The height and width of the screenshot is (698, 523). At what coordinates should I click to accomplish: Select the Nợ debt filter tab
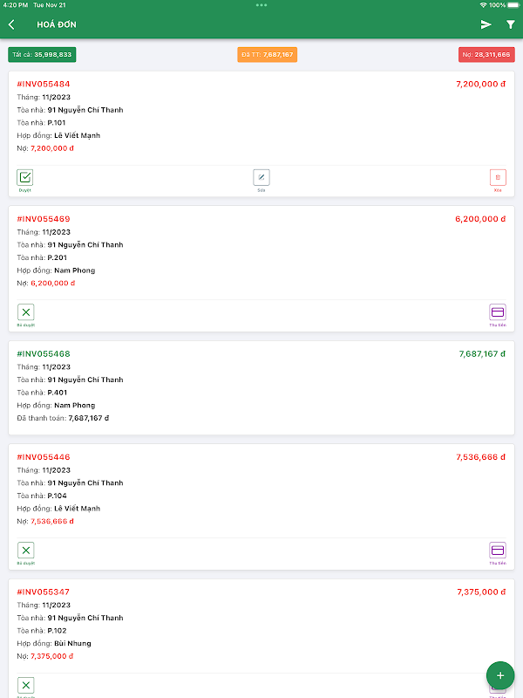coord(486,54)
